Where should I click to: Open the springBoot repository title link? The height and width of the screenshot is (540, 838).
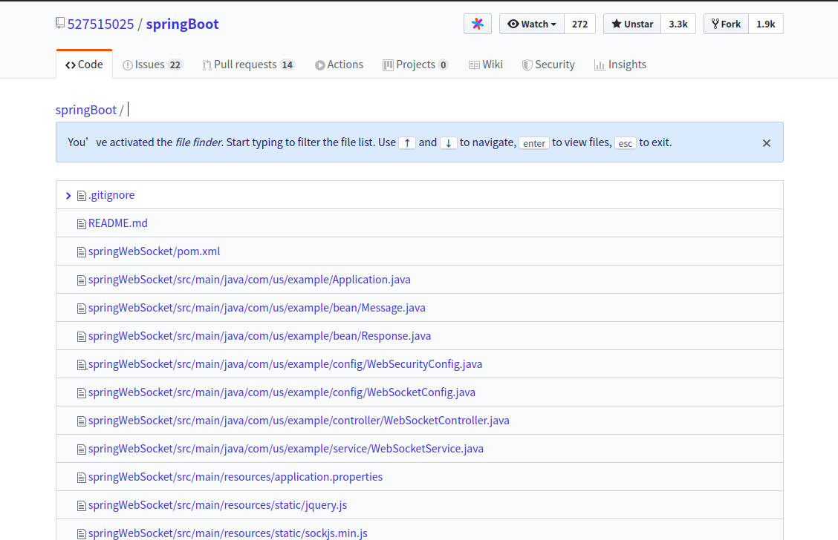pos(182,24)
